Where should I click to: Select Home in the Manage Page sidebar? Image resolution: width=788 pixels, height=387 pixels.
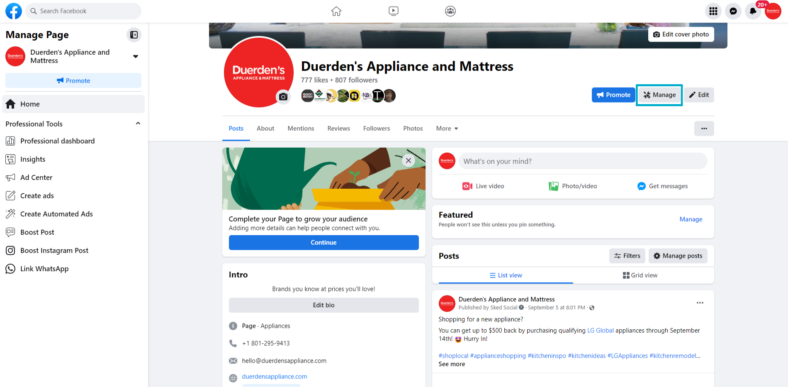point(73,104)
